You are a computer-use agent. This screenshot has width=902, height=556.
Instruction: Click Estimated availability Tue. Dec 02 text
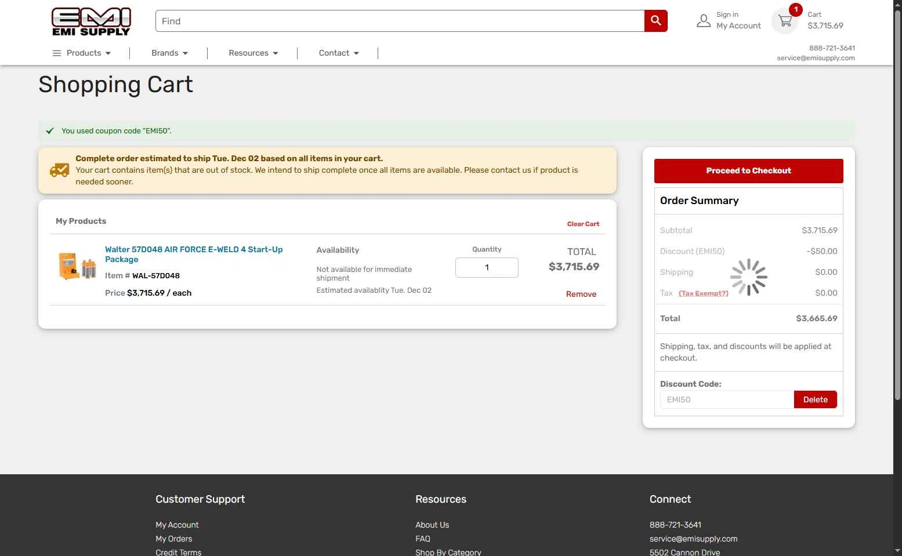coord(374,290)
